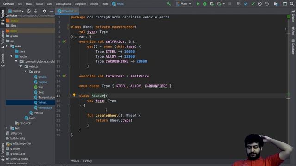The width and height of the screenshot is (296, 166).
Task: Select the .idea folder in tree
Action: pos(11,26)
